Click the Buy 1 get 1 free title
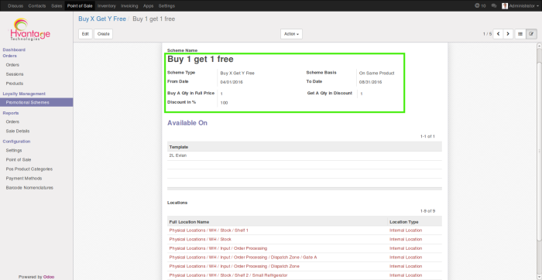This screenshot has width=542, height=280. [x=201, y=59]
